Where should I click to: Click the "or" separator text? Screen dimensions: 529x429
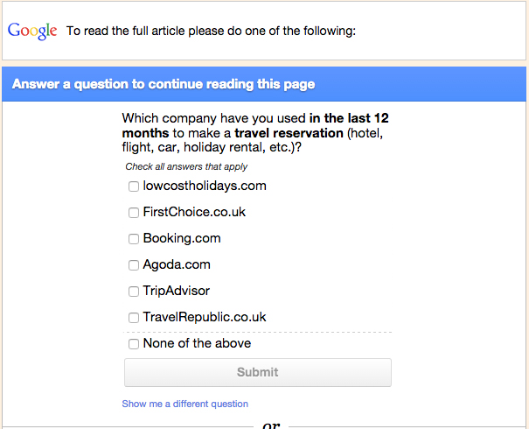271,424
